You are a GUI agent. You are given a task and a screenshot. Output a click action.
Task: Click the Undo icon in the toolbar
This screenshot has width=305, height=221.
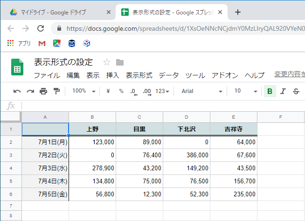17,91
